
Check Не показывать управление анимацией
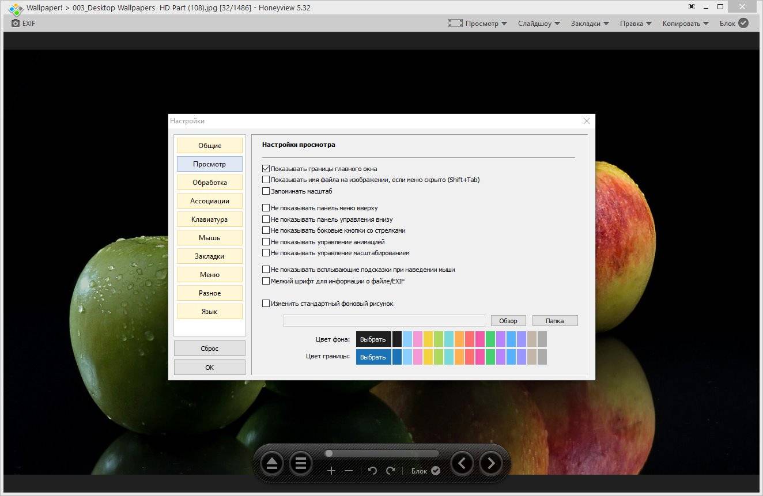[266, 242]
